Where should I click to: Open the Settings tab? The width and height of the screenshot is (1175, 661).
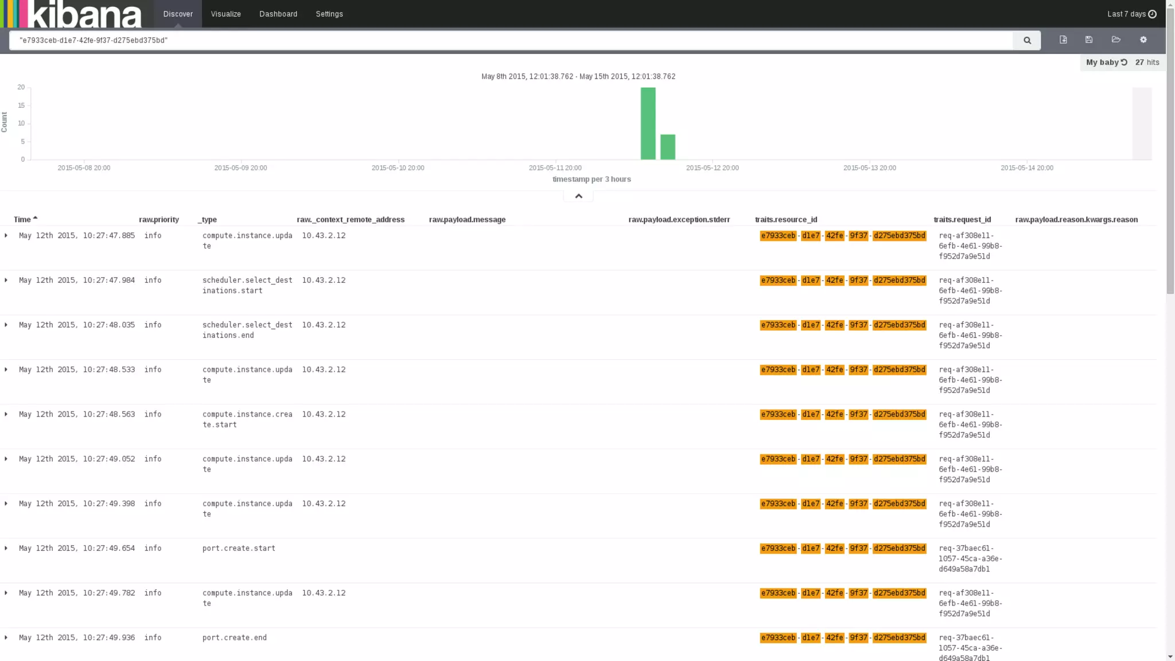329,14
